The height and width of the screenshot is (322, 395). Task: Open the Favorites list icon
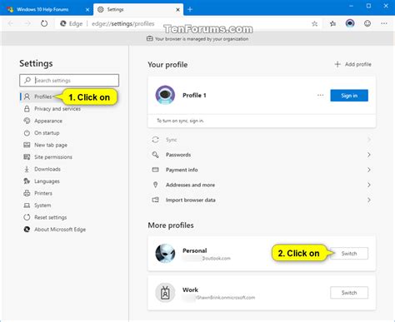pos(332,24)
